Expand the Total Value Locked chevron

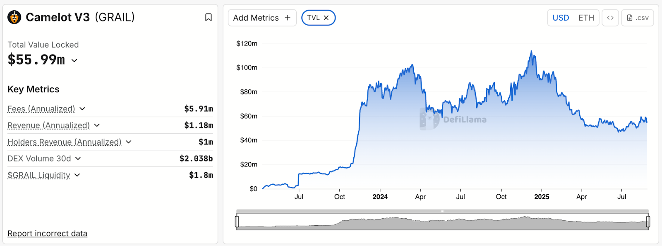(74, 60)
